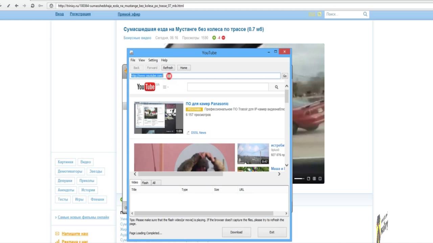Open the Регистрация link
The width and height of the screenshot is (433, 243).
coord(80,14)
